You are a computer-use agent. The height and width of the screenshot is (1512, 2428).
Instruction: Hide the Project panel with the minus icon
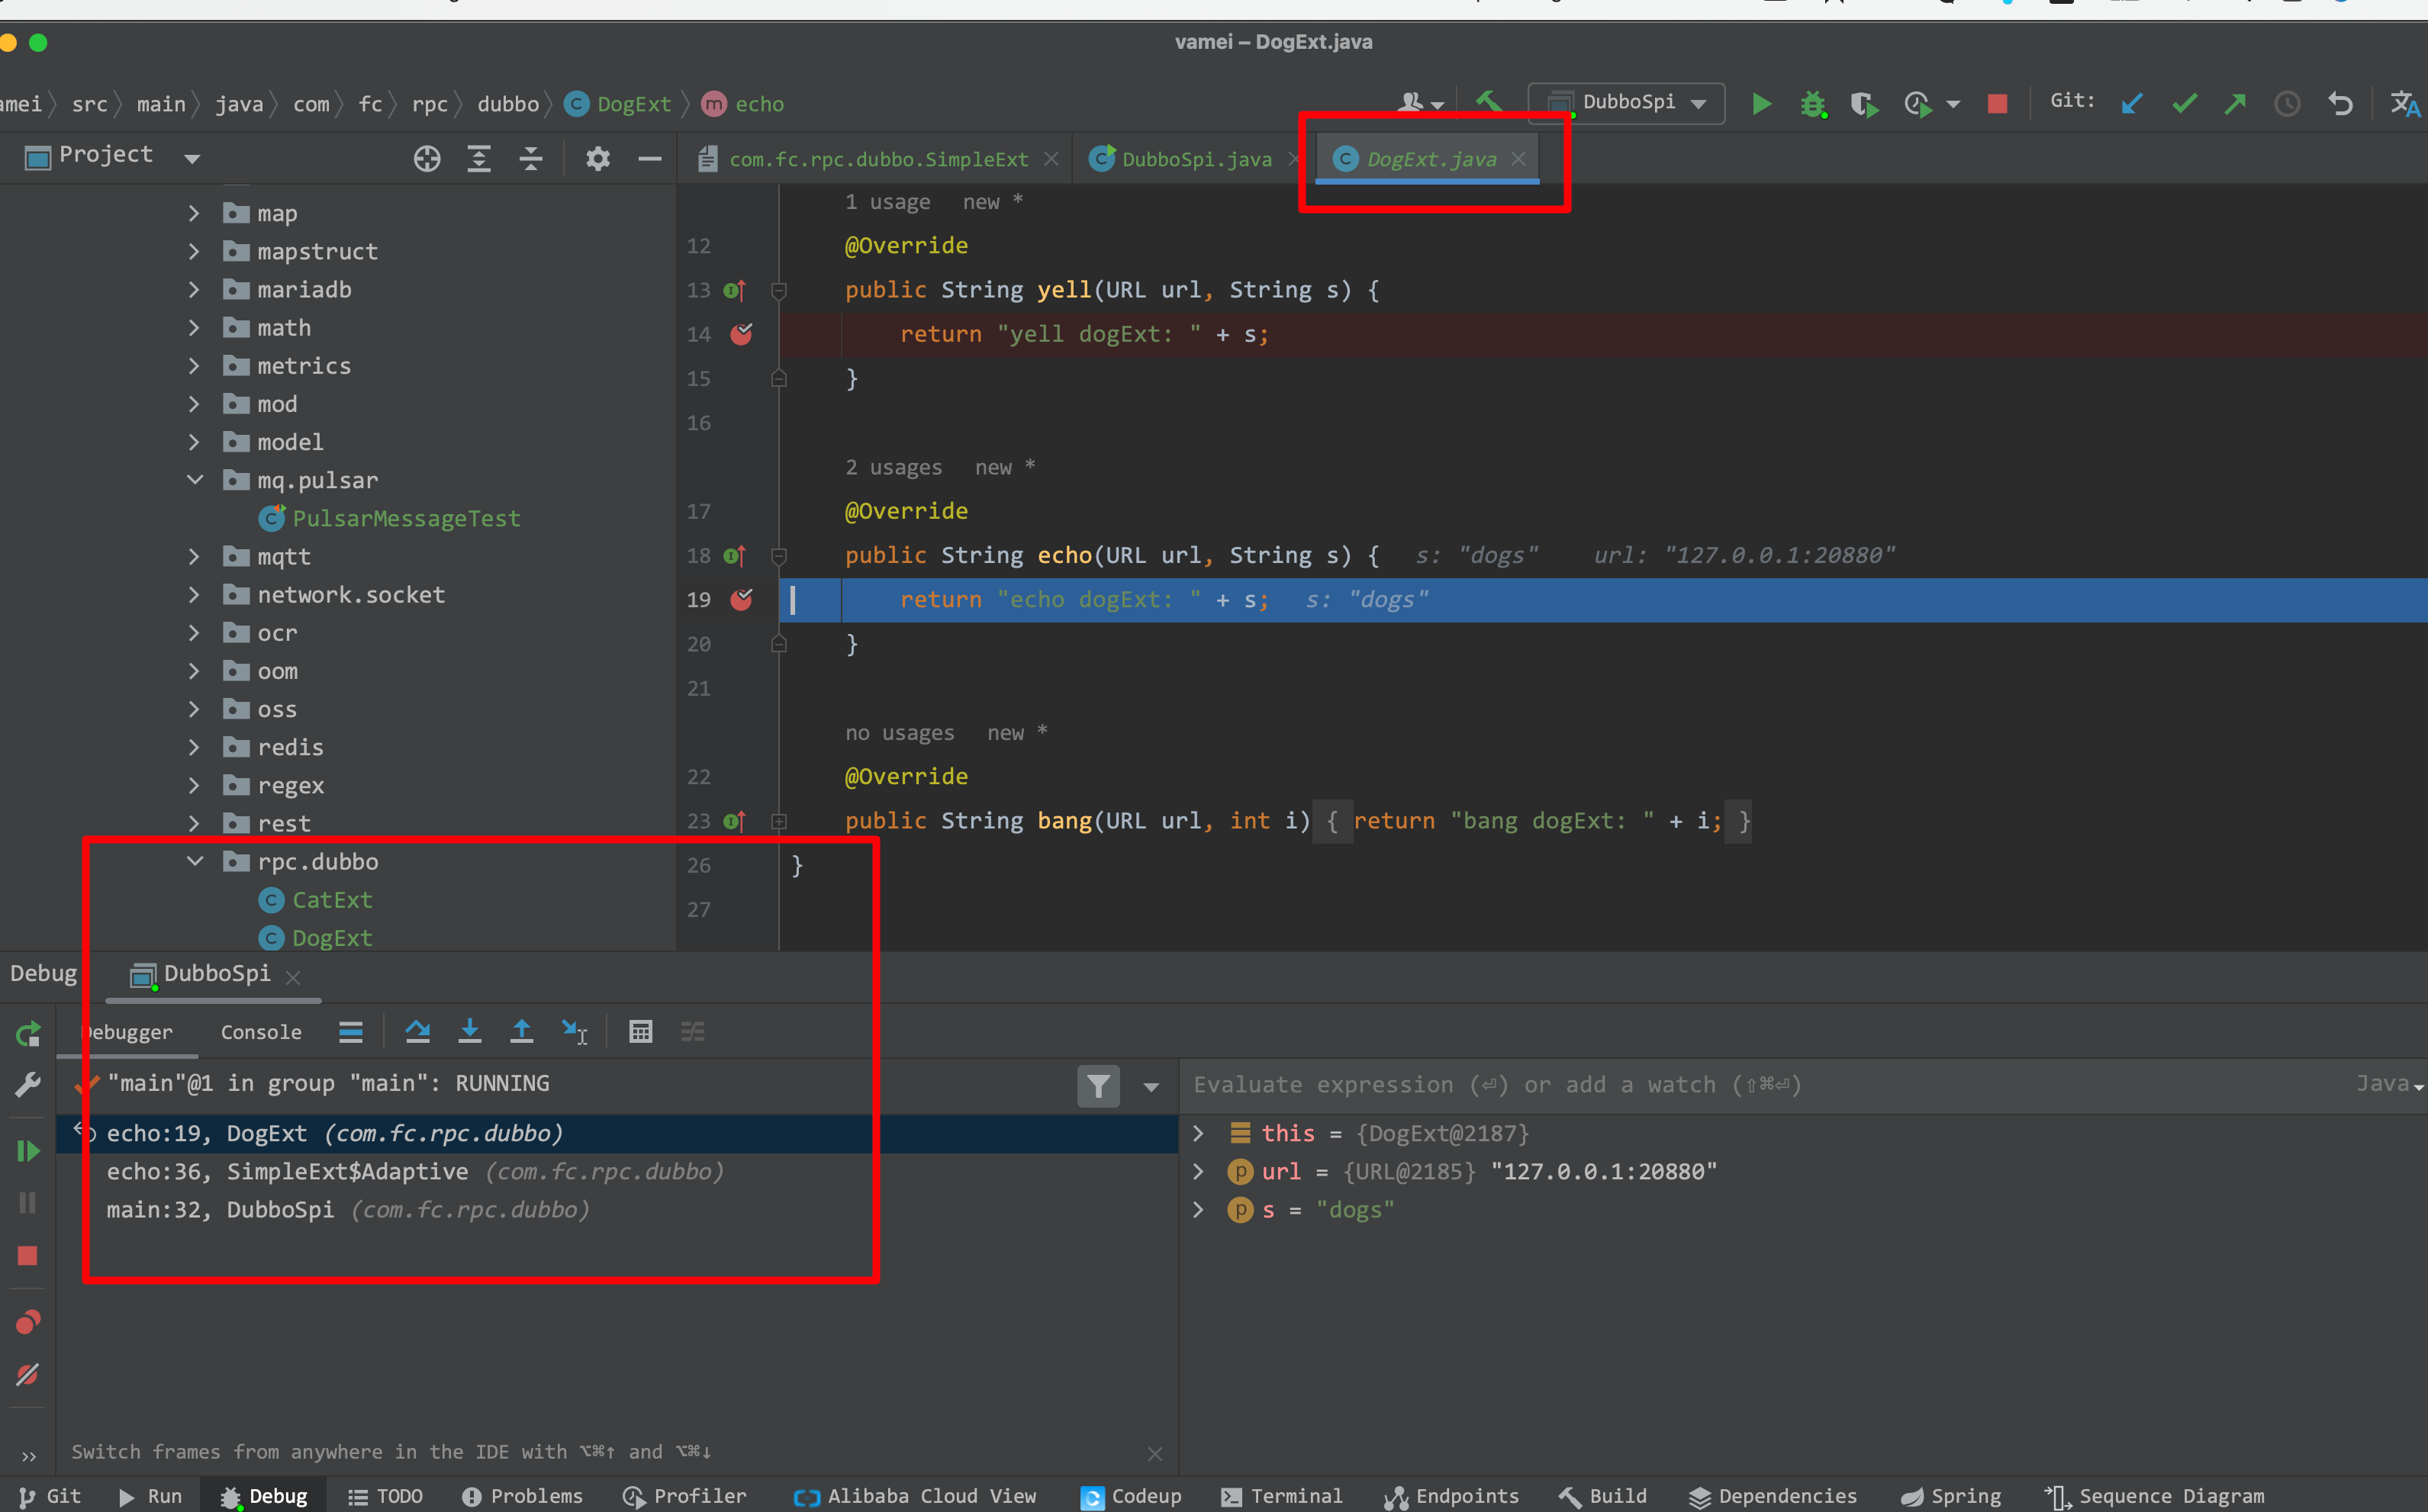[x=650, y=158]
